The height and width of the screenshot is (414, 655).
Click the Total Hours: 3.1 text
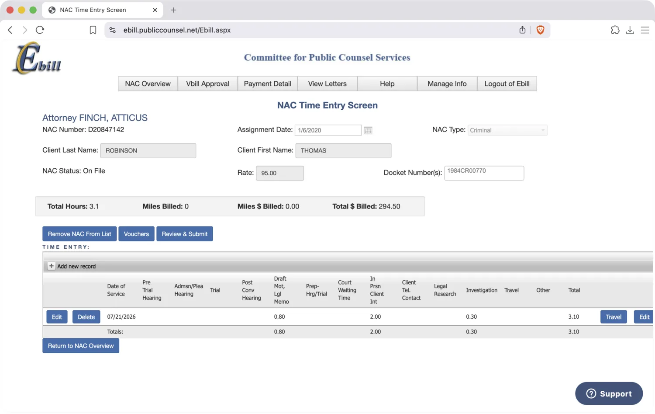(73, 206)
